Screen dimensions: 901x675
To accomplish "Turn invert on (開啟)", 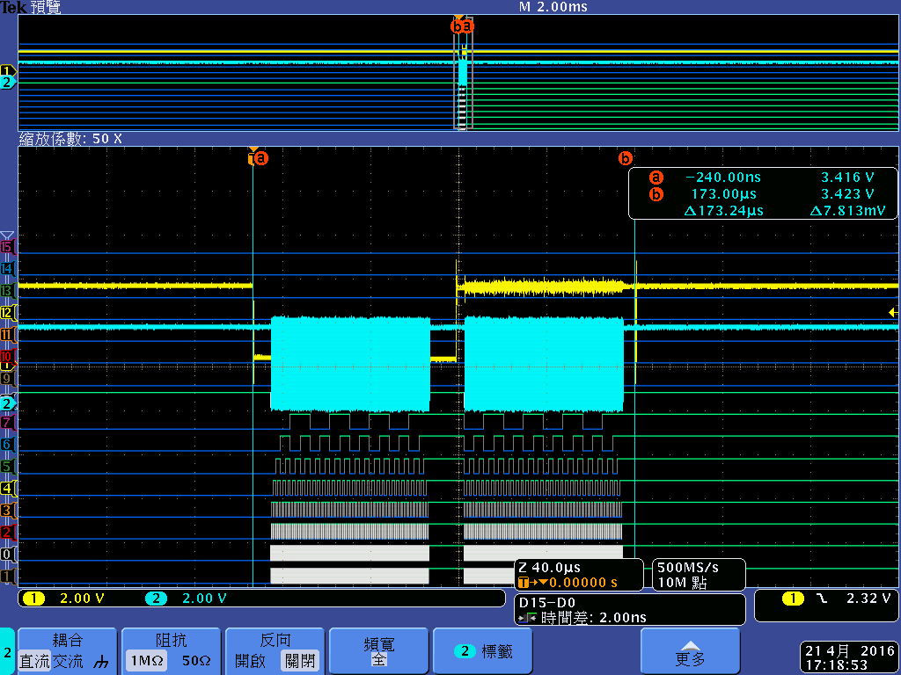I will pos(251,662).
